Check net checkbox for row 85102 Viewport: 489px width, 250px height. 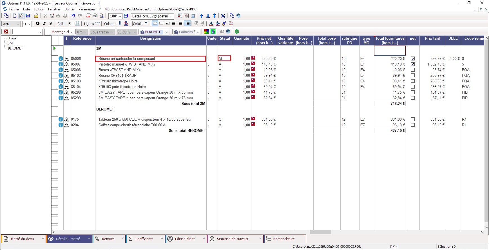[x=413, y=75]
